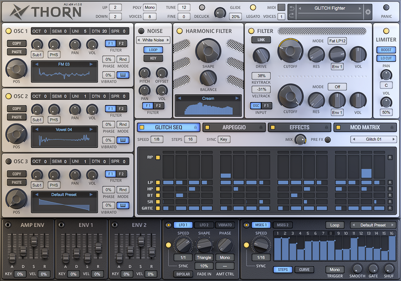Click the OSC 2 Paste button
The height and width of the screenshot is (281, 401).
17,117
